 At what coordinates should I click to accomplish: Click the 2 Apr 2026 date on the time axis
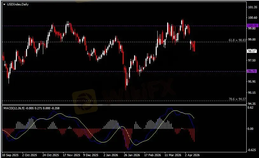[192, 155]
